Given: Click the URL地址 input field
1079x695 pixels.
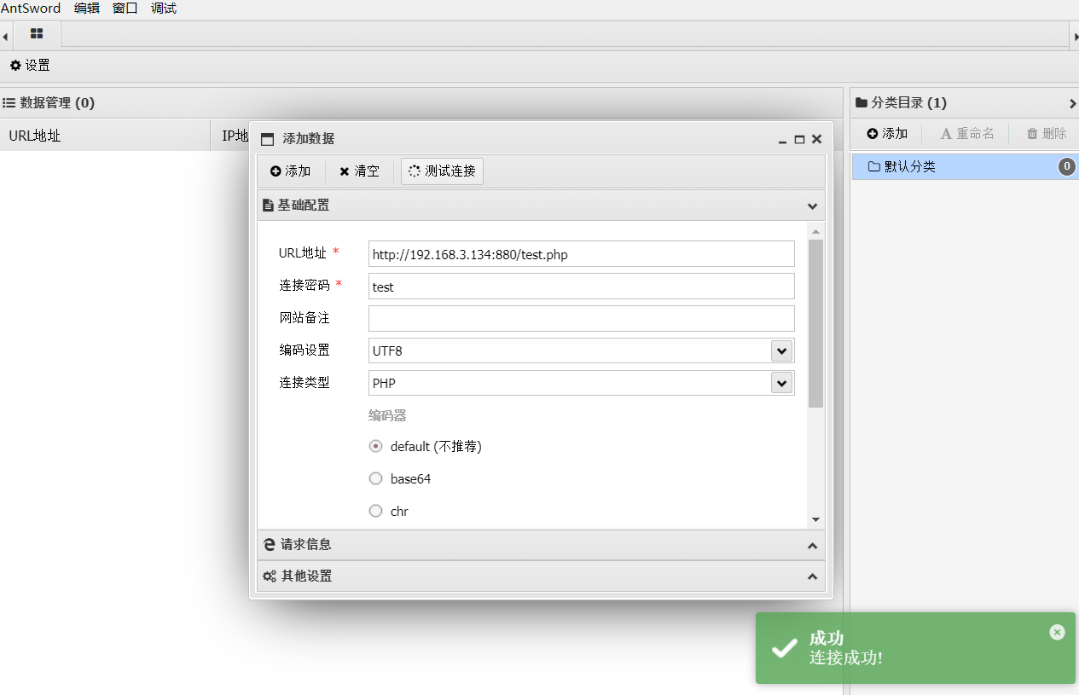Looking at the screenshot, I should (582, 254).
